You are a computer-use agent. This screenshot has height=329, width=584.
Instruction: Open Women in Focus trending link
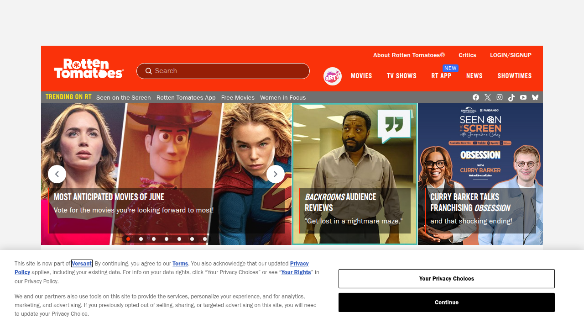click(283, 98)
